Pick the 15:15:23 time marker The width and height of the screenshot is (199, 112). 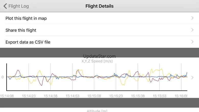point(116,96)
